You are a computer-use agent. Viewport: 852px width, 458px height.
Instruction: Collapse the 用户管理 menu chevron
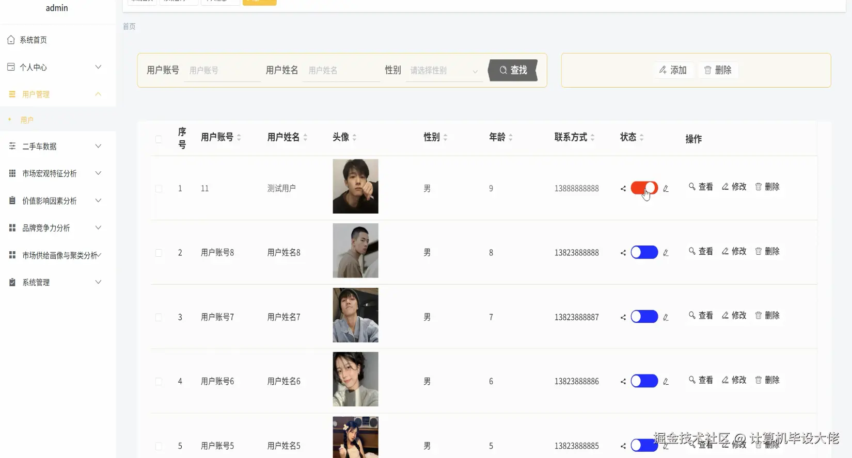coord(98,94)
